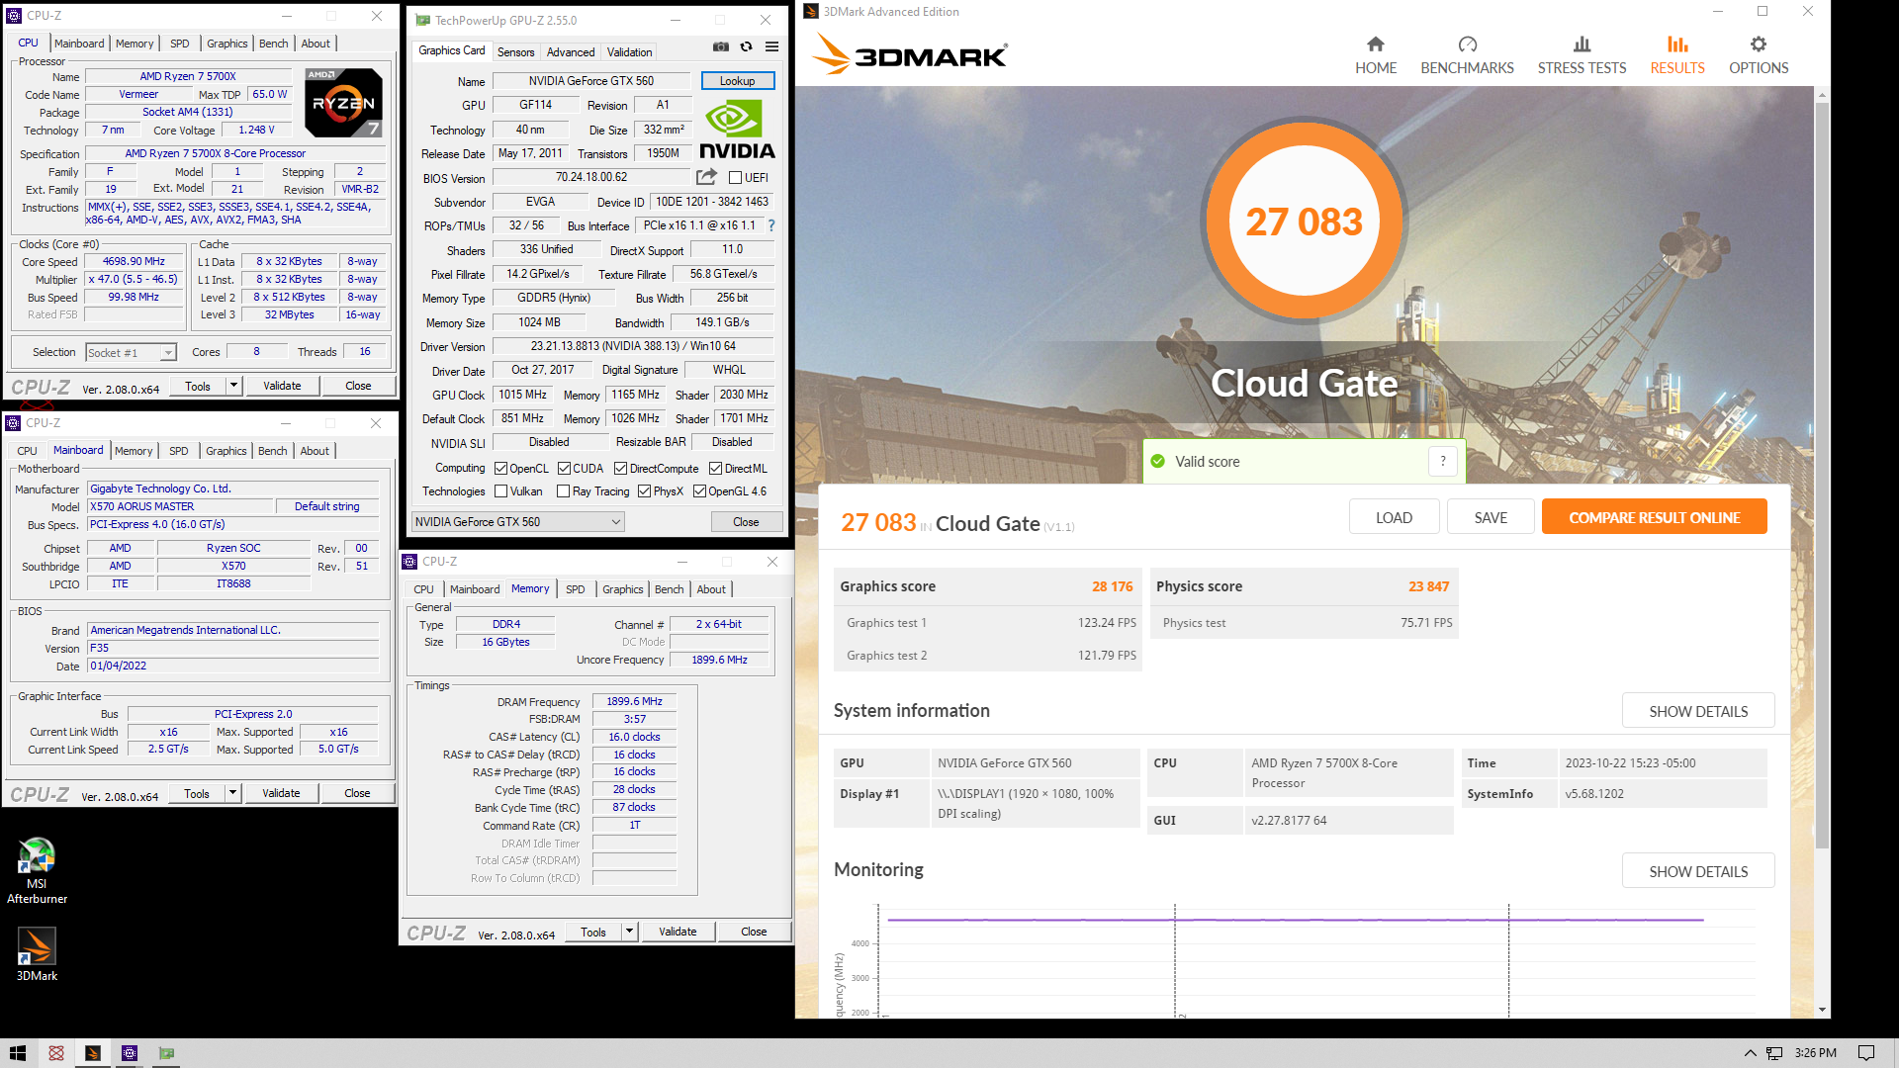Show hidden system tray icons
Viewport: 1899px width, 1068px height.
tap(1750, 1053)
